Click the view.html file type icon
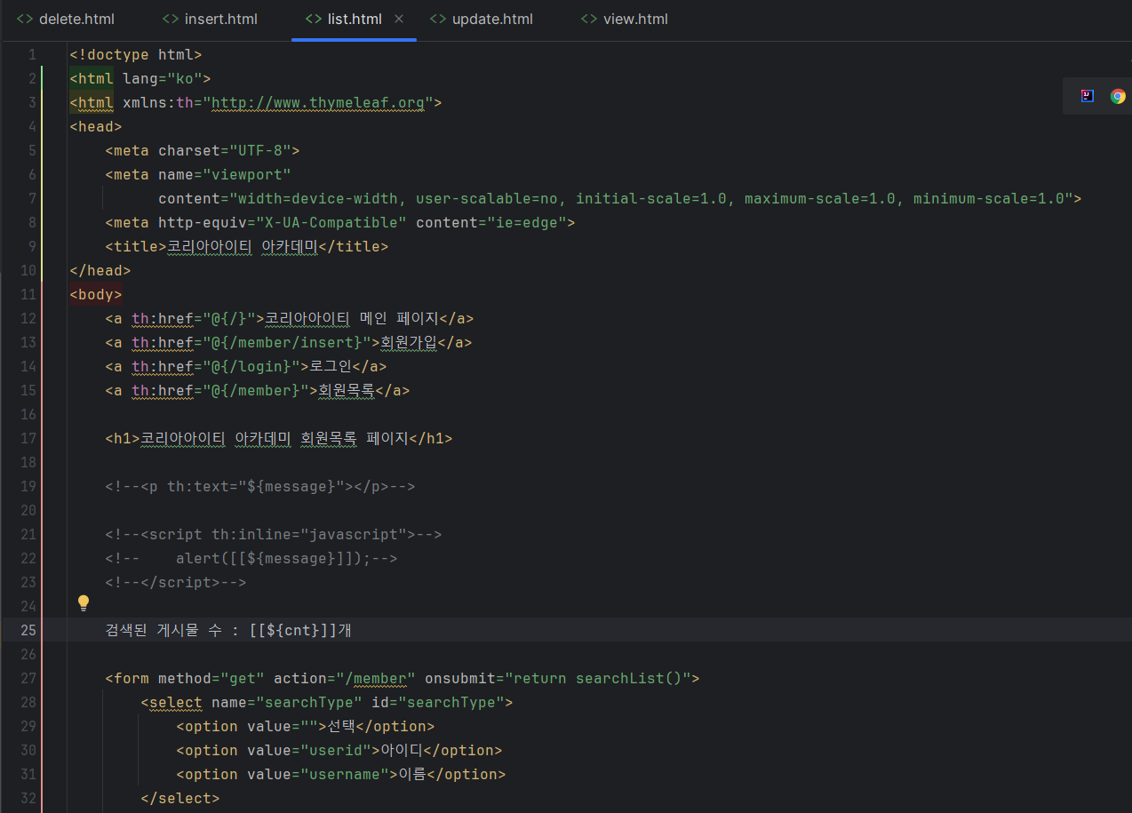 click(x=589, y=19)
